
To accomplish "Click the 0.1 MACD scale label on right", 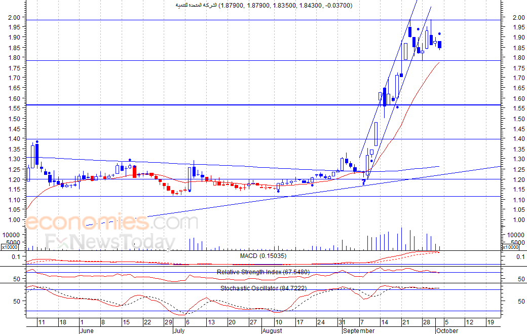I will tap(520, 257).
